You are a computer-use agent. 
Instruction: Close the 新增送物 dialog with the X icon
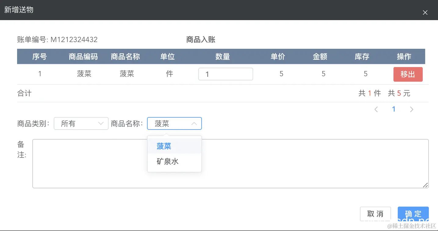click(x=425, y=12)
